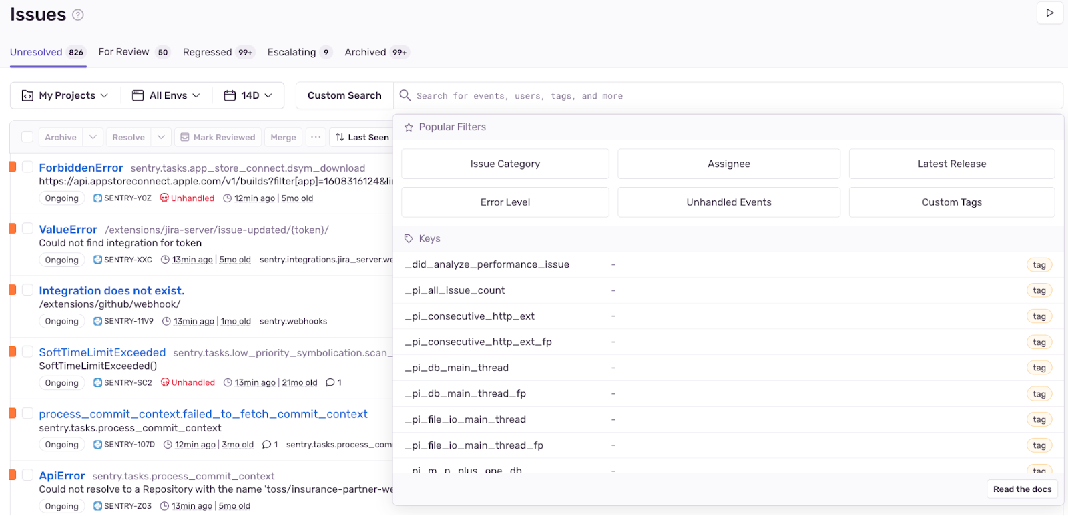This screenshot has height=516, width=1068.
Task: Check the ForbiddenError issue checkbox
Action: tap(27, 167)
